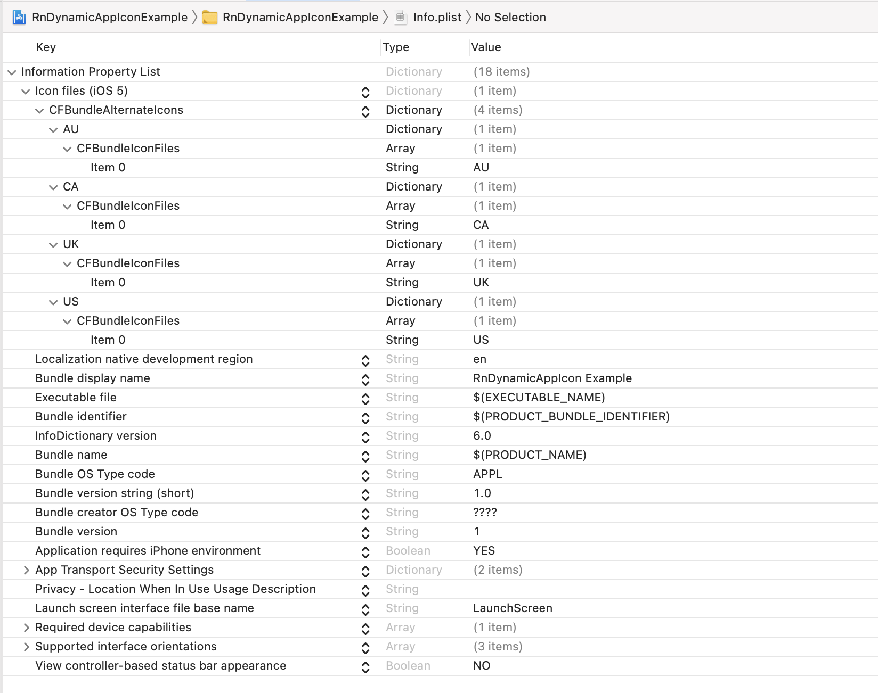Open key stepper for Executable file

click(365, 398)
